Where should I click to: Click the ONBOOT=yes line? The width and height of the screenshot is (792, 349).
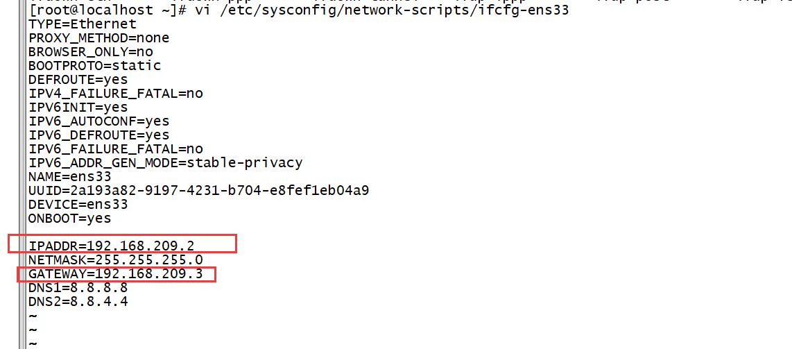pos(70,219)
